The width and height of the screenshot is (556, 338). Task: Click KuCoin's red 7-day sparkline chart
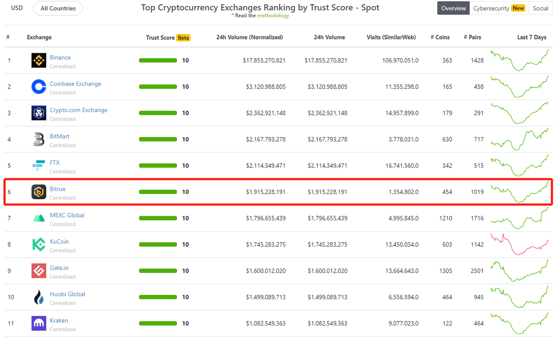pos(520,244)
